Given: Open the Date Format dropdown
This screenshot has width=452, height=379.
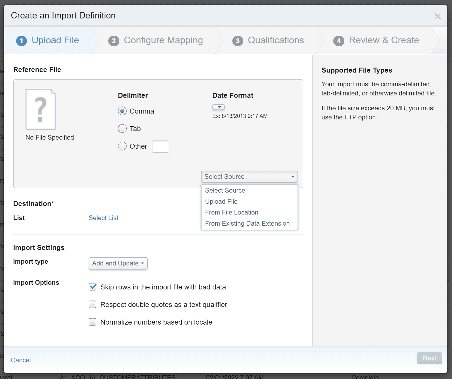Looking at the screenshot, I should tap(219, 107).
